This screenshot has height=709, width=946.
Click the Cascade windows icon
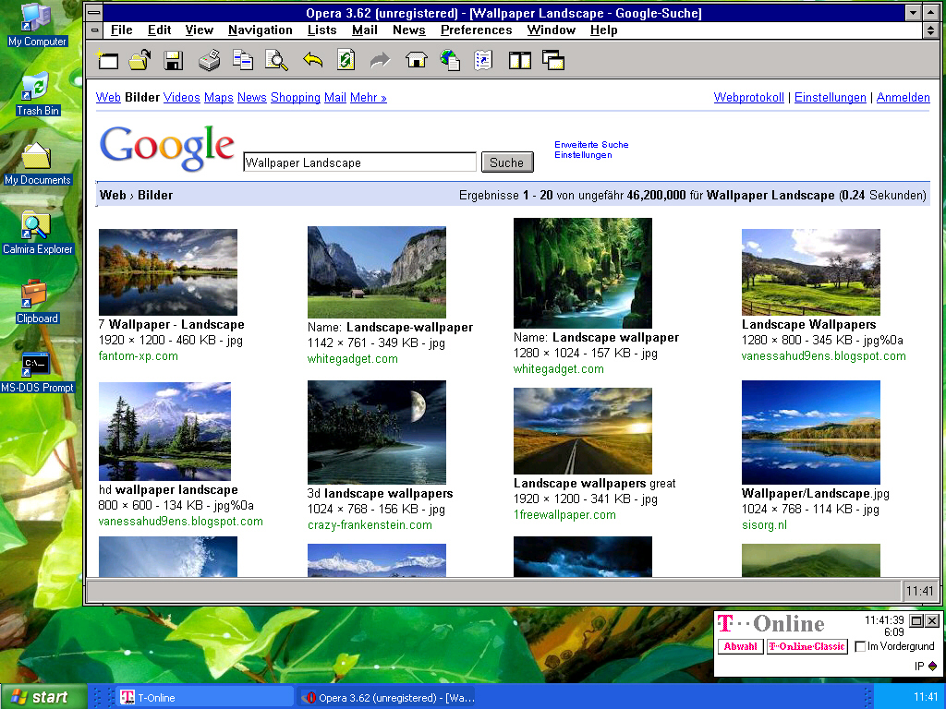click(x=553, y=60)
